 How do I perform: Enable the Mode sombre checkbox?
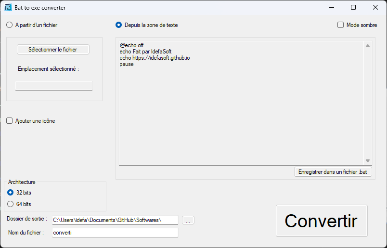point(340,25)
